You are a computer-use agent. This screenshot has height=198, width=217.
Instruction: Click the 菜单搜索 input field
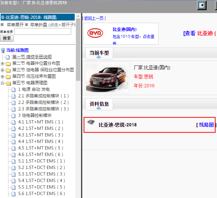[x=43, y=32]
